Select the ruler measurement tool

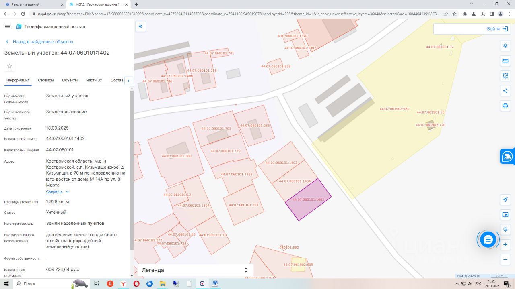(x=505, y=61)
